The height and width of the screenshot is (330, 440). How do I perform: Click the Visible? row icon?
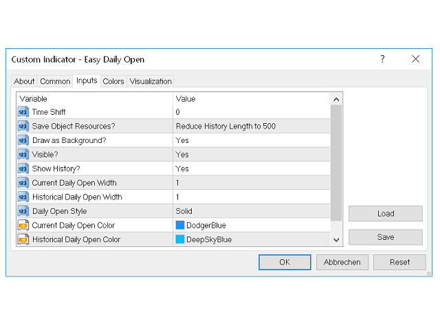(23, 155)
